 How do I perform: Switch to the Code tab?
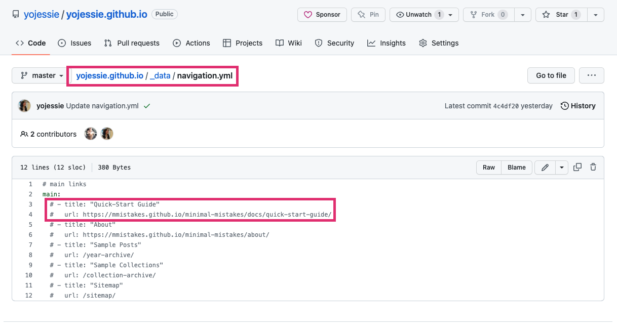(x=31, y=43)
